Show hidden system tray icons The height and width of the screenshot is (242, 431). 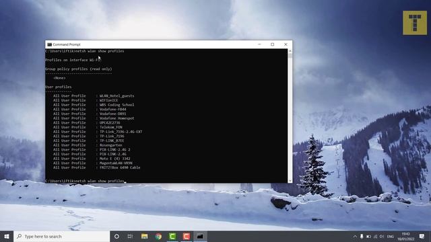pyautogui.click(x=355, y=236)
